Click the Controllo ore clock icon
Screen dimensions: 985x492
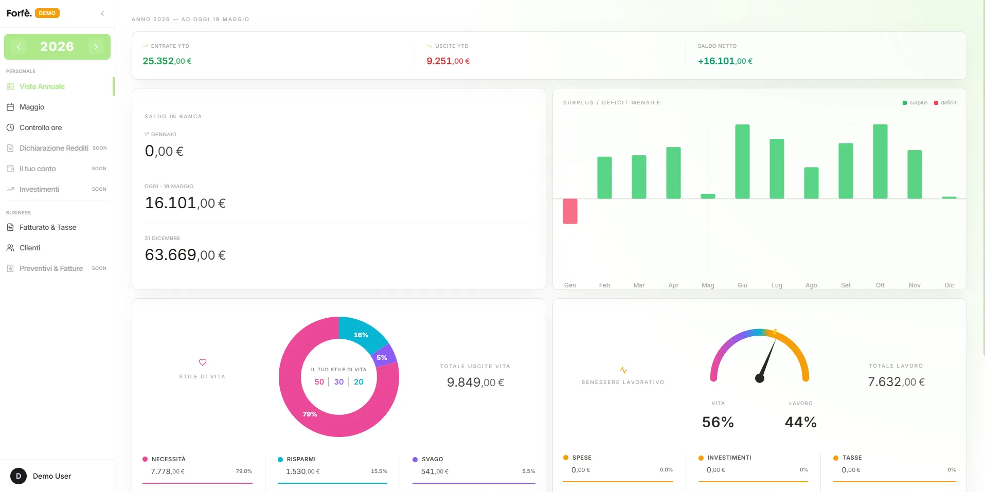(10, 127)
